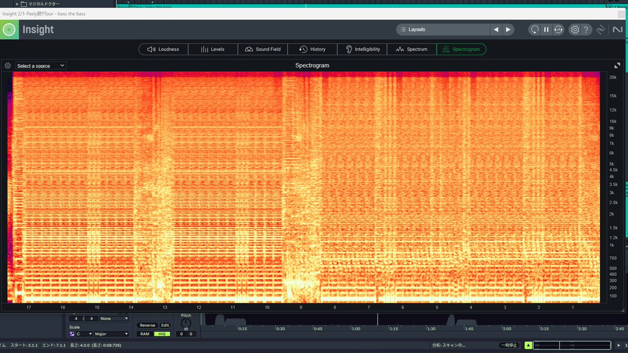Viewport: 628px width, 353px height.
Task: Open the Select a source dropdown
Action: click(40, 66)
